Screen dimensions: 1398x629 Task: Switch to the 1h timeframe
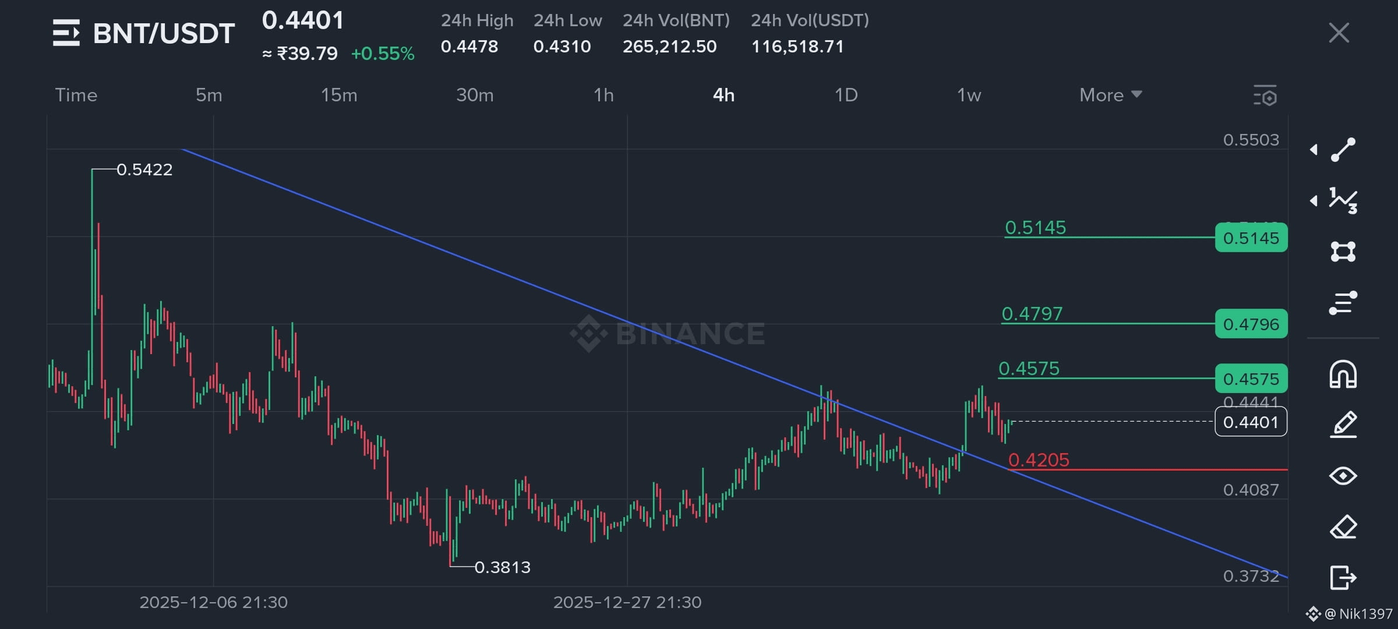tap(604, 95)
